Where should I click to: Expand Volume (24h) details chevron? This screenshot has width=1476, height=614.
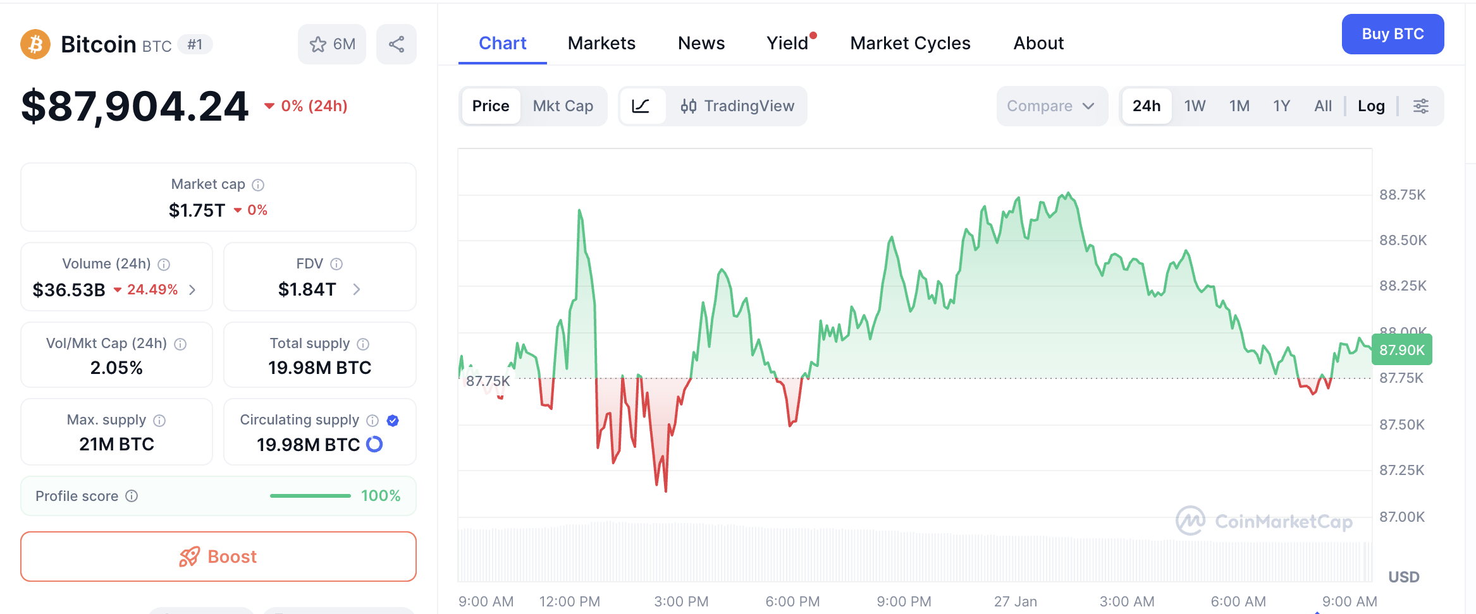[193, 290]
